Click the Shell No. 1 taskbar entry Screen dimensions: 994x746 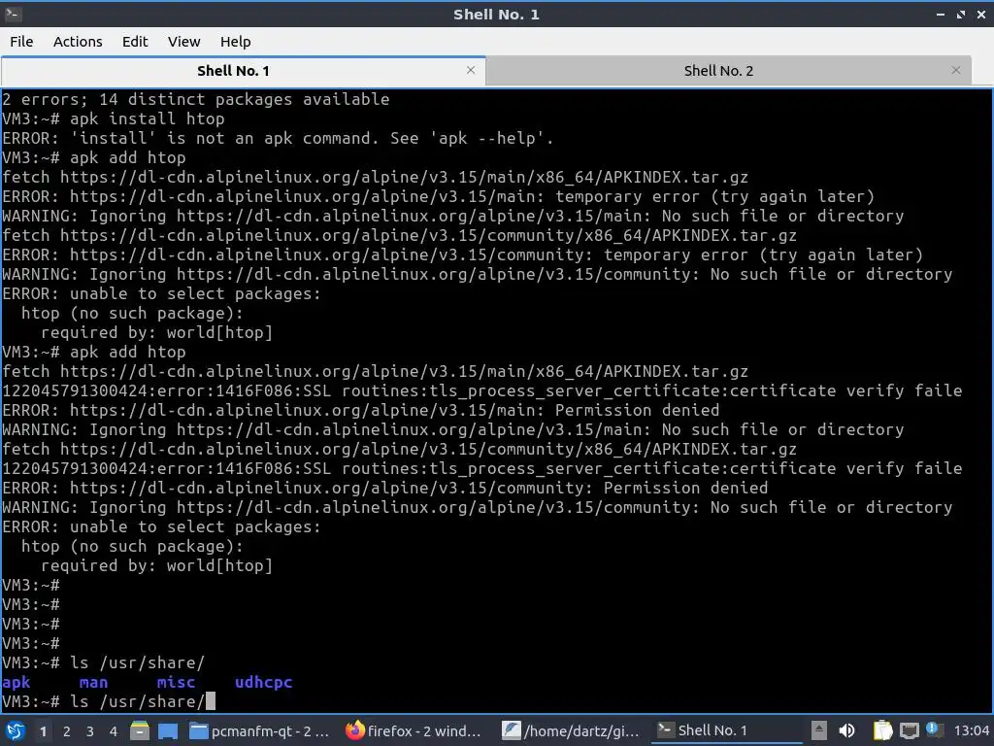tap(726, 730)
